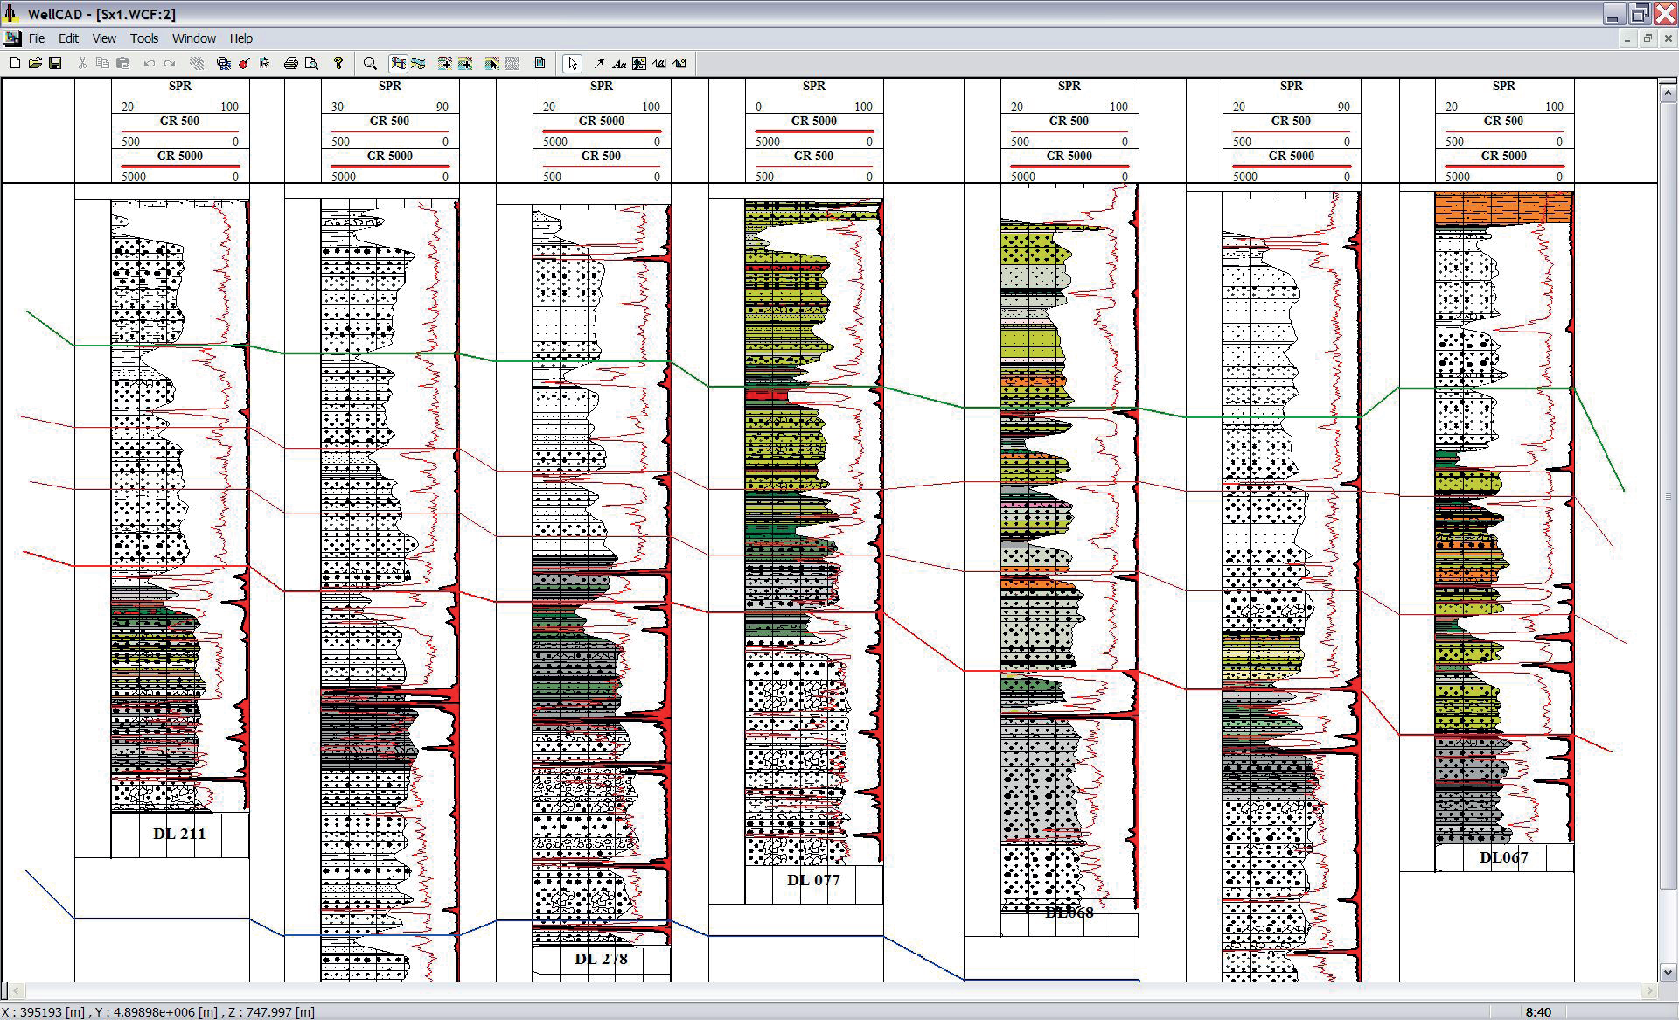Click the horizontal scrollbar right arrow
The image size is (1679, 1020).
1649,991
